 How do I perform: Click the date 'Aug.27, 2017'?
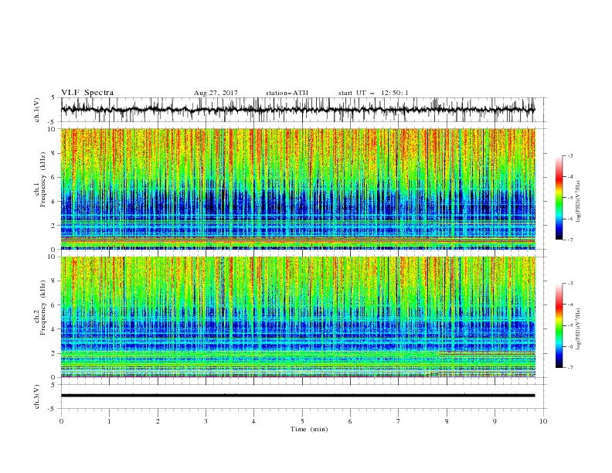216,93
